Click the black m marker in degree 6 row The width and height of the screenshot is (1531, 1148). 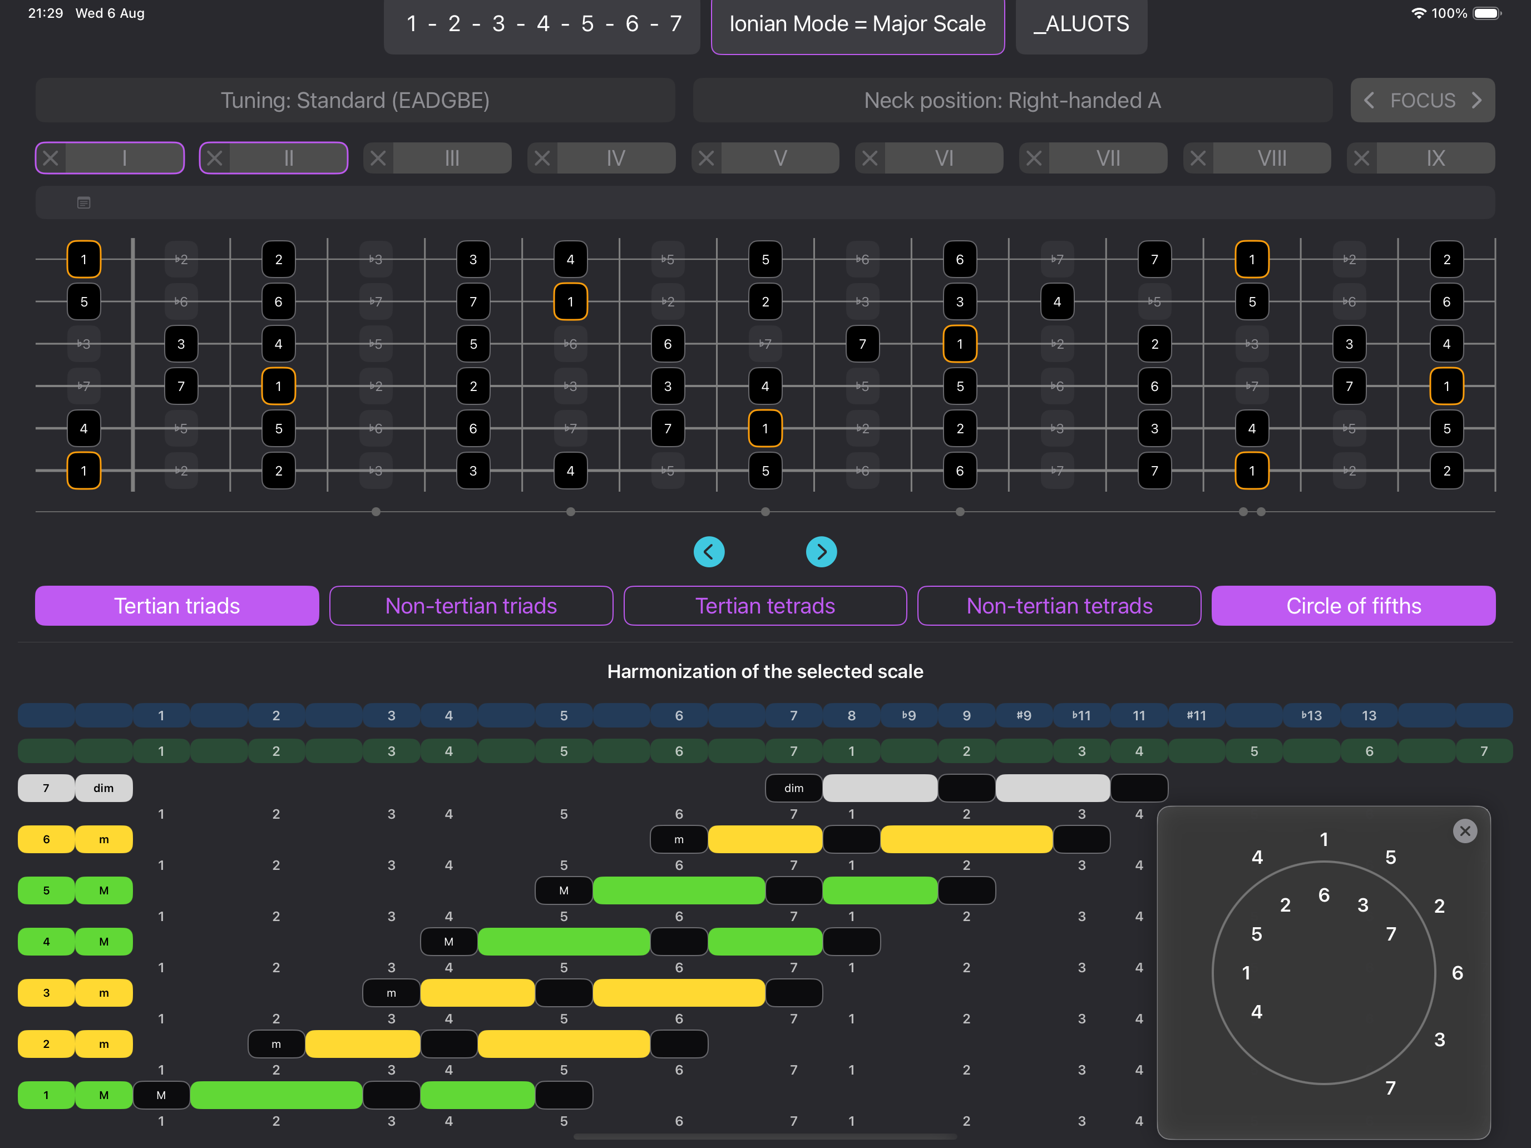679,839
